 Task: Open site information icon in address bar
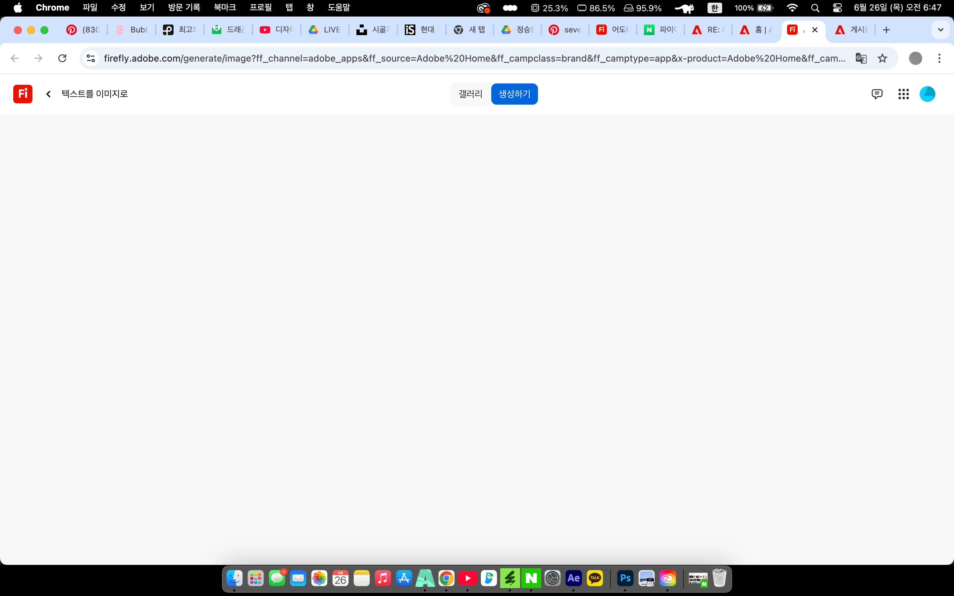[x=91, y=58]
